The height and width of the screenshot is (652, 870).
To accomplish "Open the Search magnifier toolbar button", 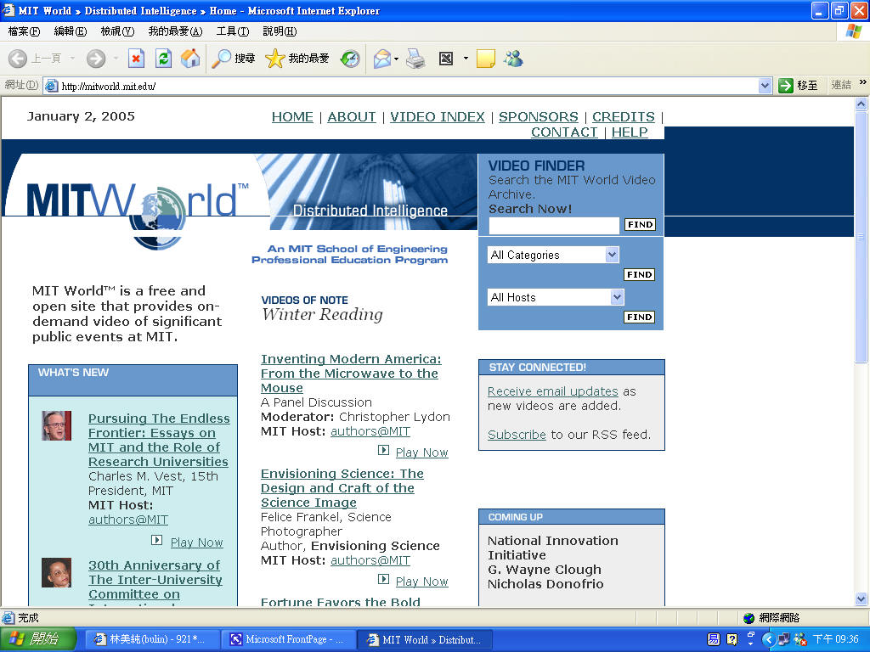I will 234,59.
